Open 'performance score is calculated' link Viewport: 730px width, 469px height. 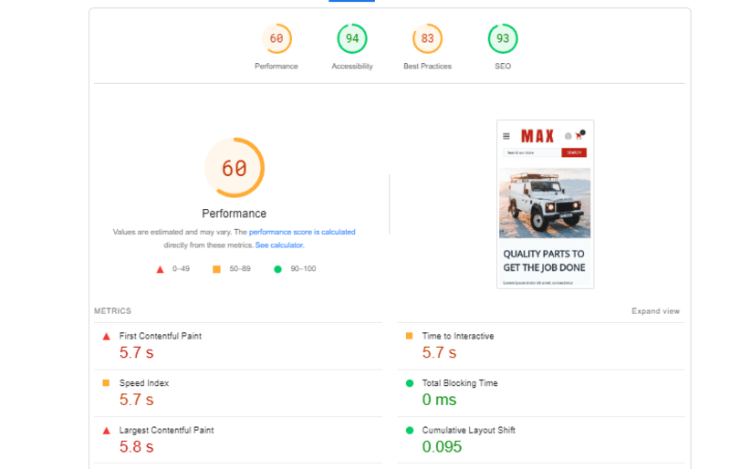pyautogui.click(x=302, y=232)
